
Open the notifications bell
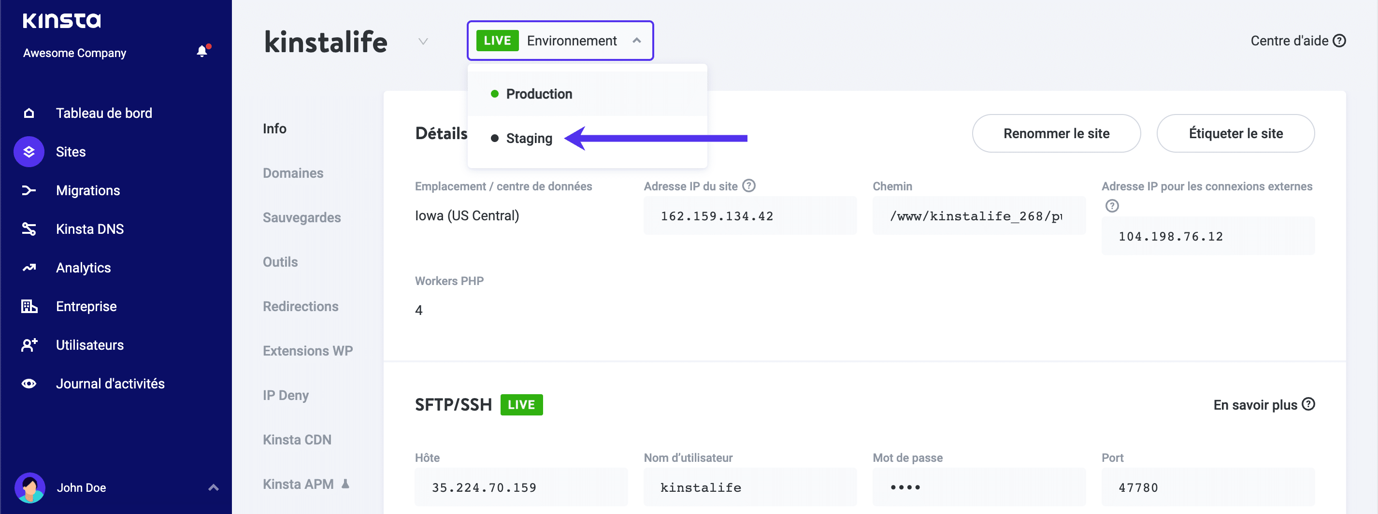(x=202, y=51)
